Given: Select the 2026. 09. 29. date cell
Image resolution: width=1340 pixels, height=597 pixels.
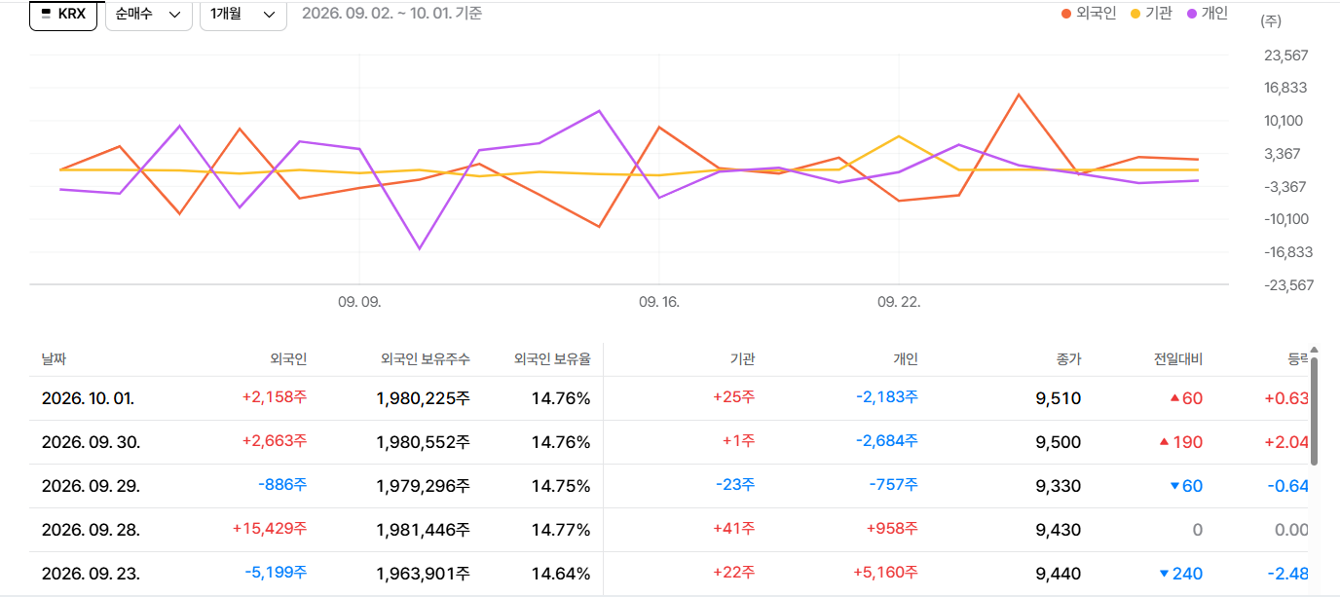Looking at the screenshot, I should [x=91, y=486].
